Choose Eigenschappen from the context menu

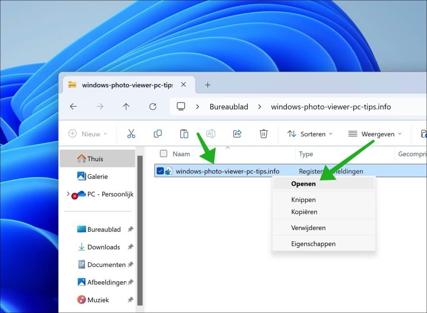[x=324, y=243]
